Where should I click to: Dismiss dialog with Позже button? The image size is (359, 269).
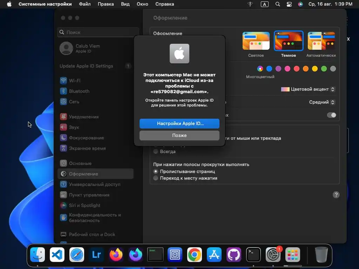click(x=179, y=136)
